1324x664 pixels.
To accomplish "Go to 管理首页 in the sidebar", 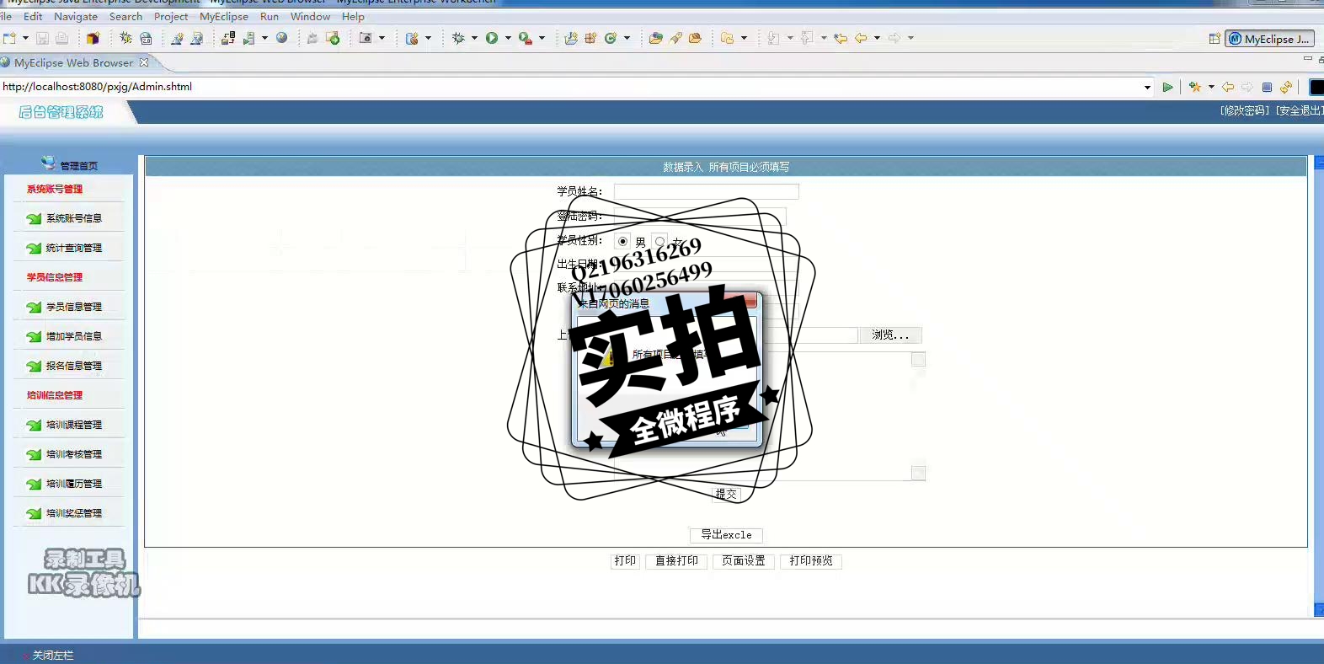I will (78, 166).
